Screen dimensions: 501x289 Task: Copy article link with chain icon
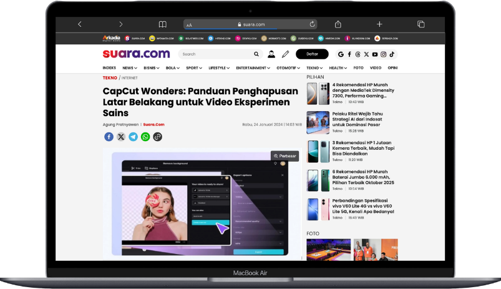click(x=157, y=137)
